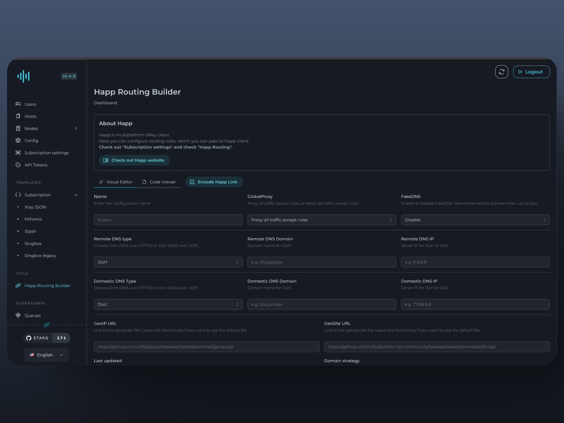
Task: Click the refresh icon button
Action: [502, 72]
